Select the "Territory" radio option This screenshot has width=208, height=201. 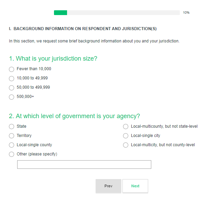point(12,136)
